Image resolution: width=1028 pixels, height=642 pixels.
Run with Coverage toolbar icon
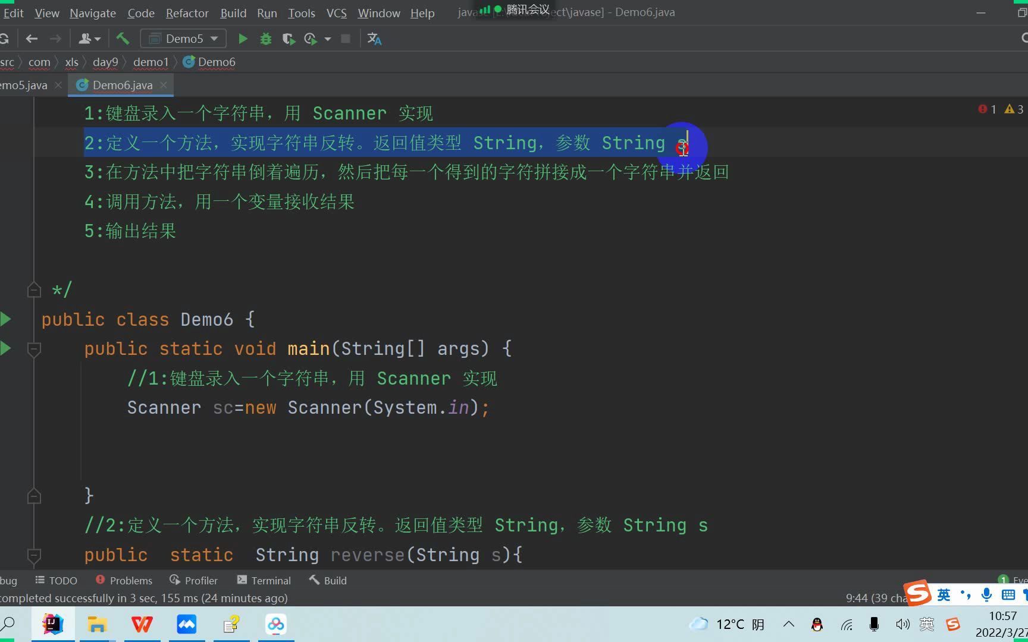click(289, 39)
